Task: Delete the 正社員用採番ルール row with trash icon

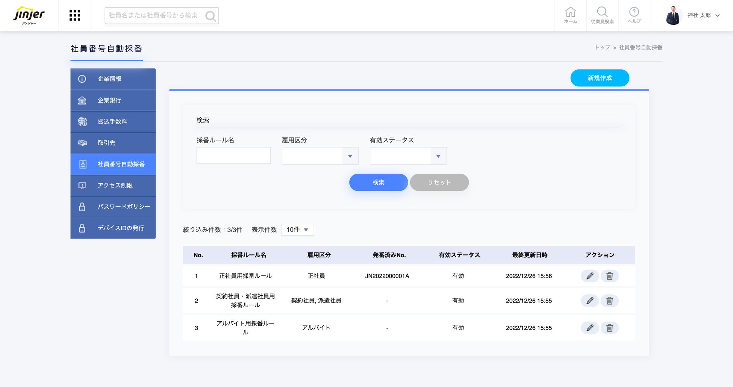Action: pos(609,276)
